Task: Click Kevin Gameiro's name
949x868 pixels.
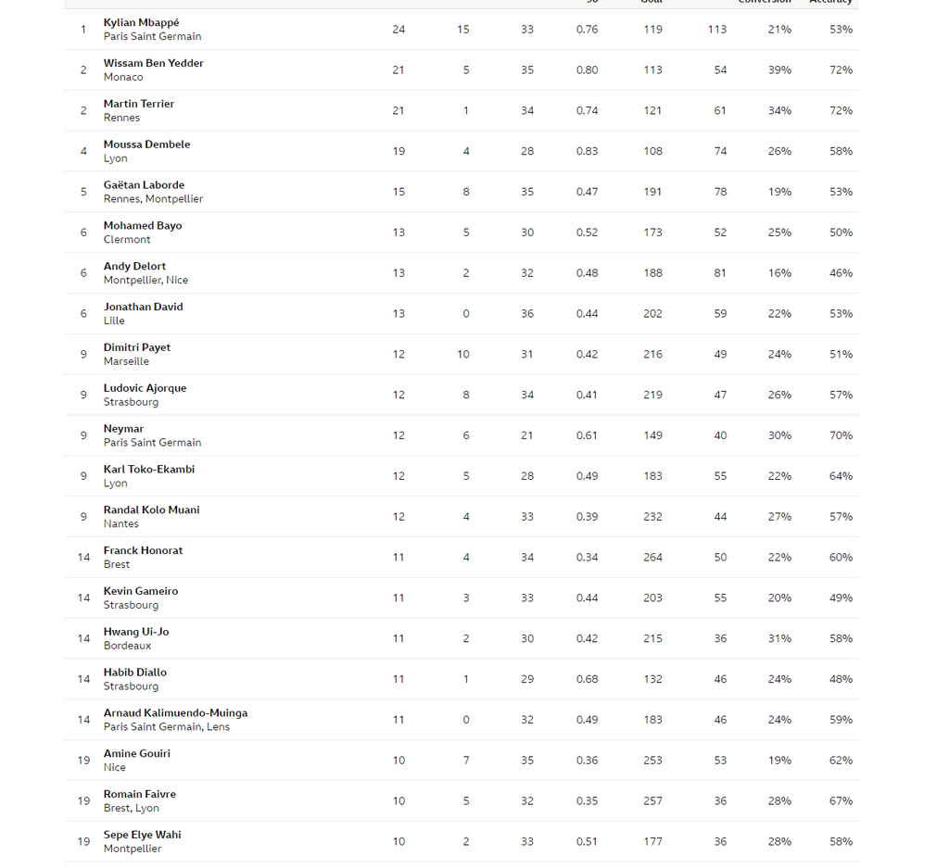Action: click(140, 591)
